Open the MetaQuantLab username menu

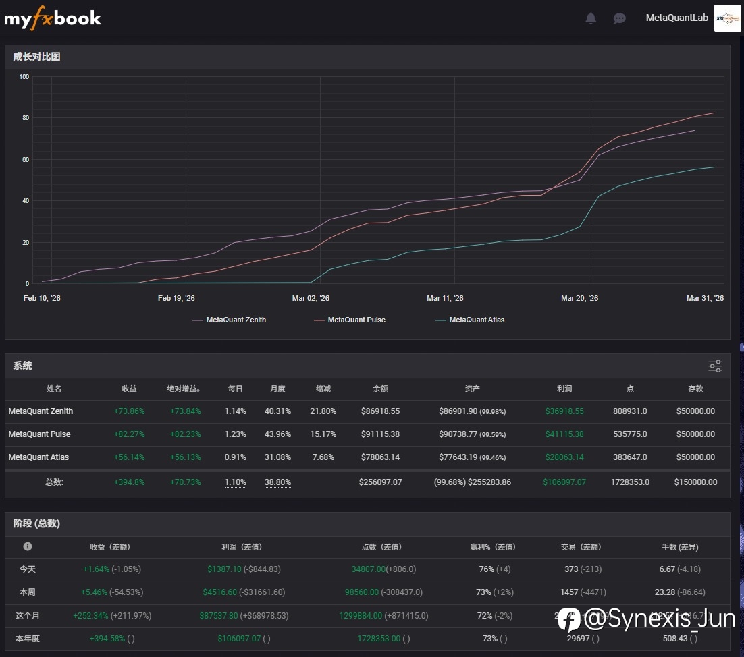676,18
